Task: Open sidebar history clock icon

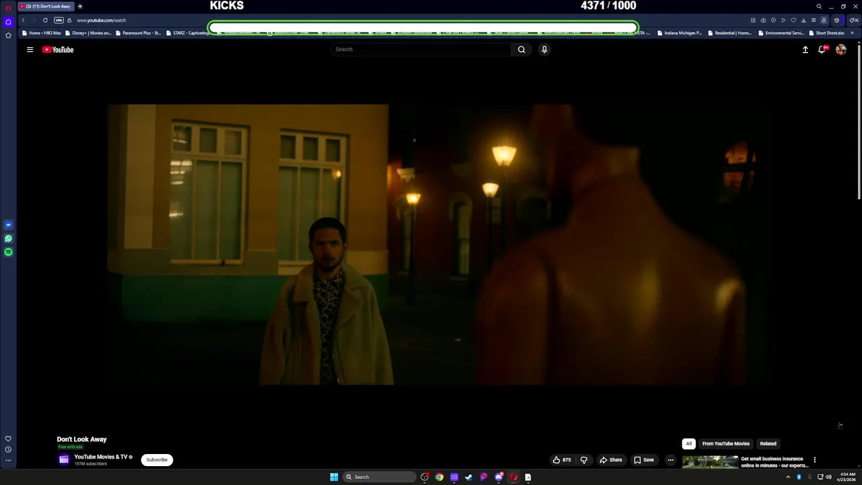Action: [x=8, y=449]
